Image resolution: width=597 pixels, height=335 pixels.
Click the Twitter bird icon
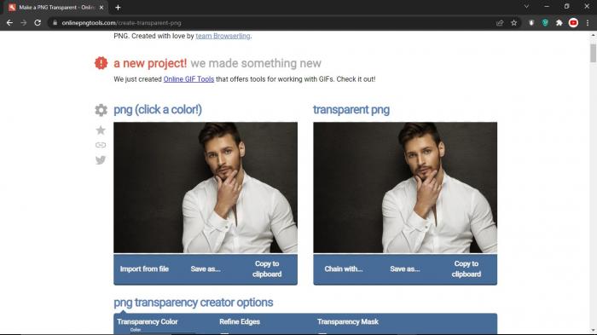coord(101,160)
